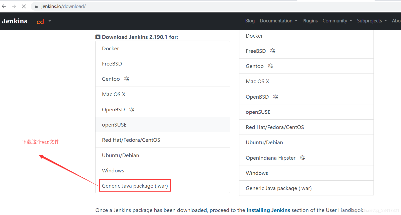Image resolution: width=401 pixels, height=215 pixels.
Task: Select Mac OS X in the right list
Action: (x=306, y=81)
